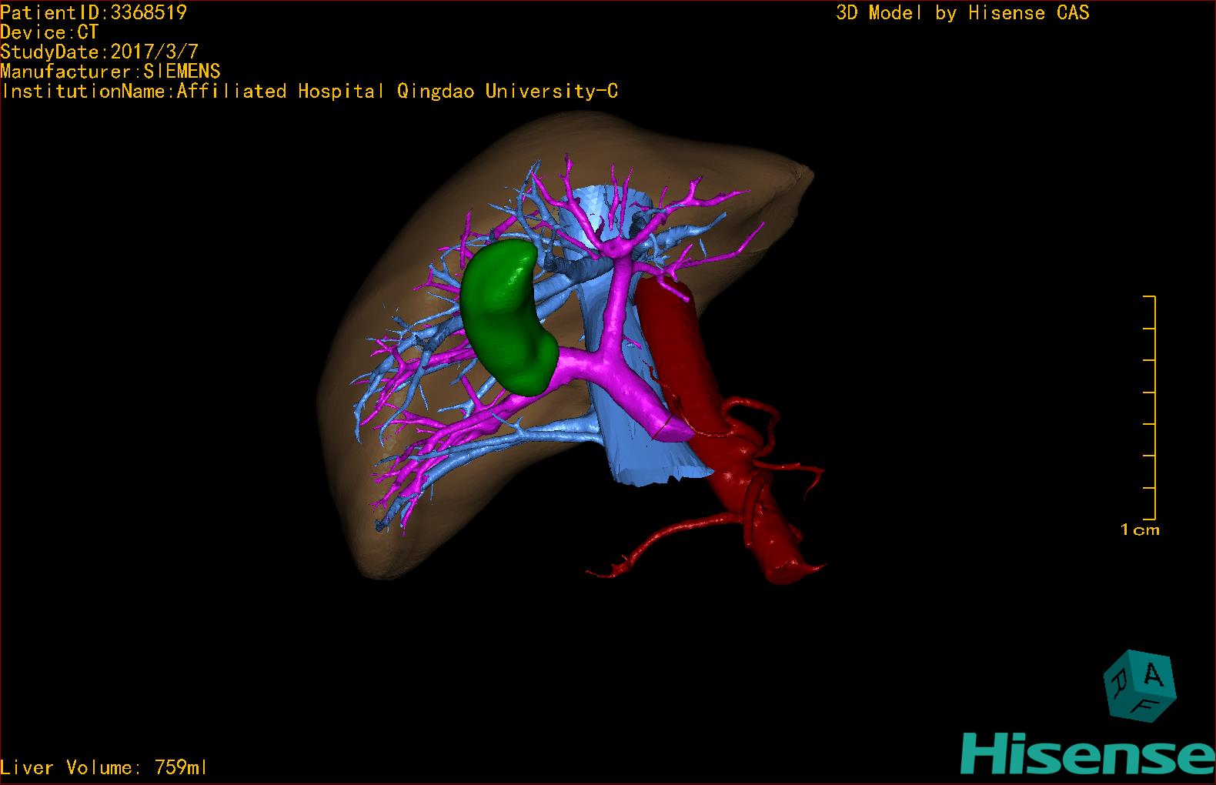Click the 1cm scale label

(1140, 529)
